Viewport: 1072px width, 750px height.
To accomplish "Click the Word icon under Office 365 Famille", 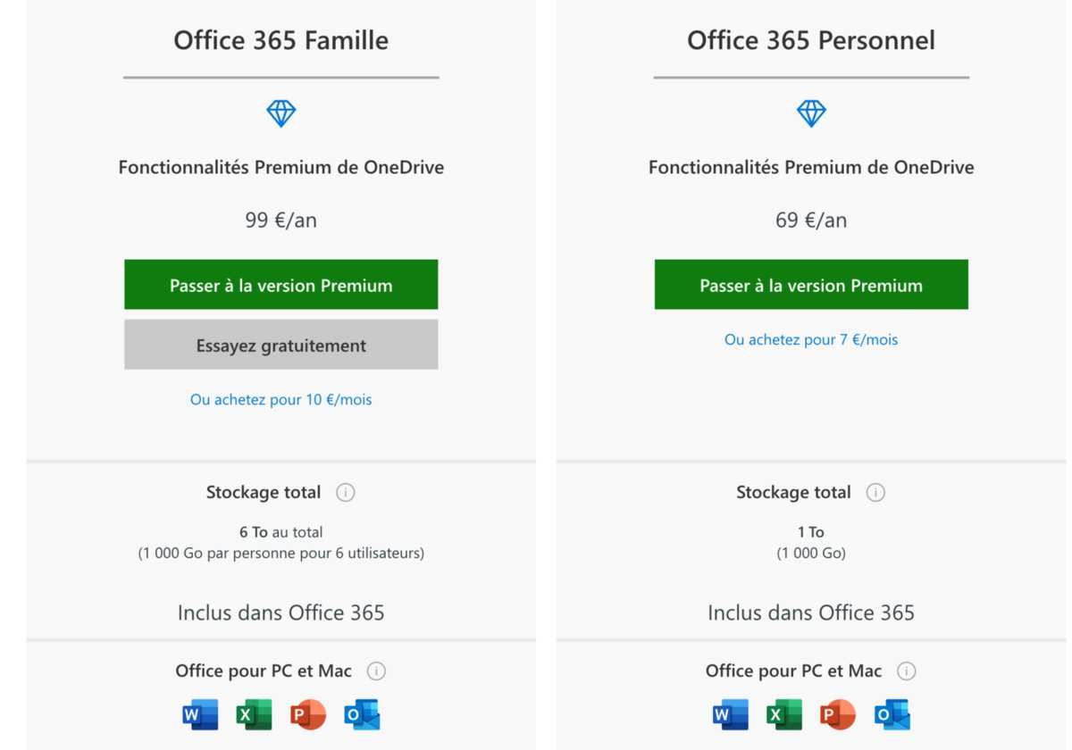I will pos(200,715).
